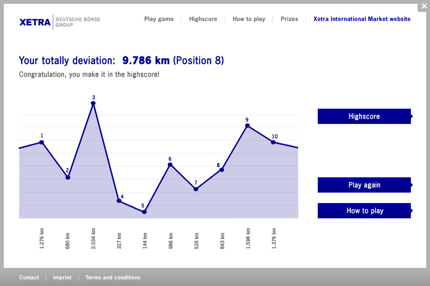Open the Play game menu item

(159, 19)
